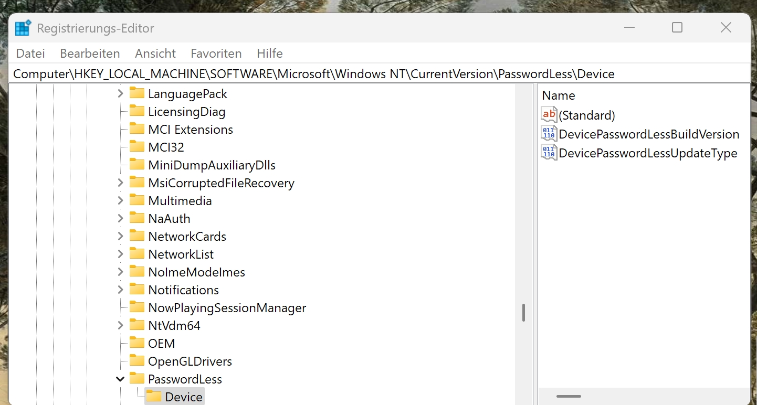Expand the NaAuth key
The image size is (757, 405).
click(x=120, y=219)
